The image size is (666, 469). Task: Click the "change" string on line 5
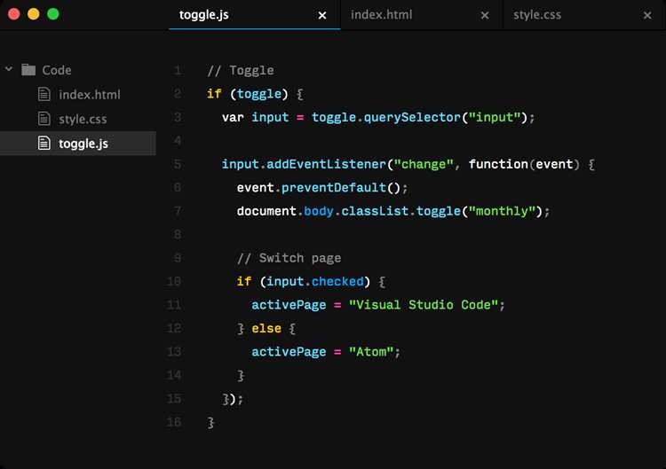pyautogui.click(x=424, y=164)
